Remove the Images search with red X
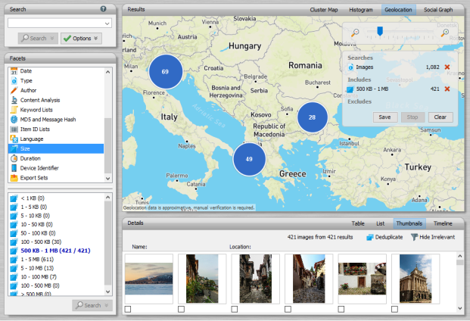 pyautogui.click(x=447, y=67)
